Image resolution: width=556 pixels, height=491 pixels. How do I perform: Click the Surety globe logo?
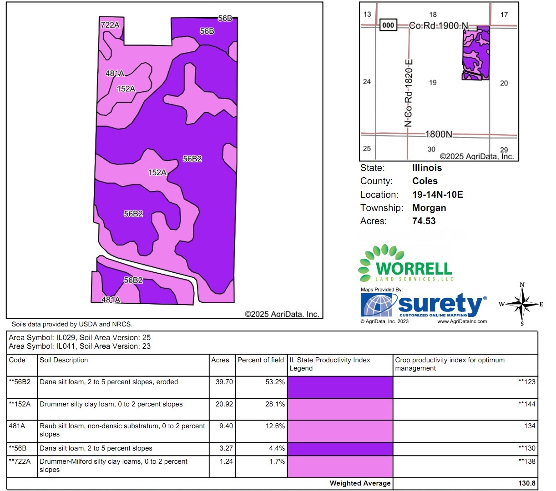pyautogui.click(x=377, y=305)
